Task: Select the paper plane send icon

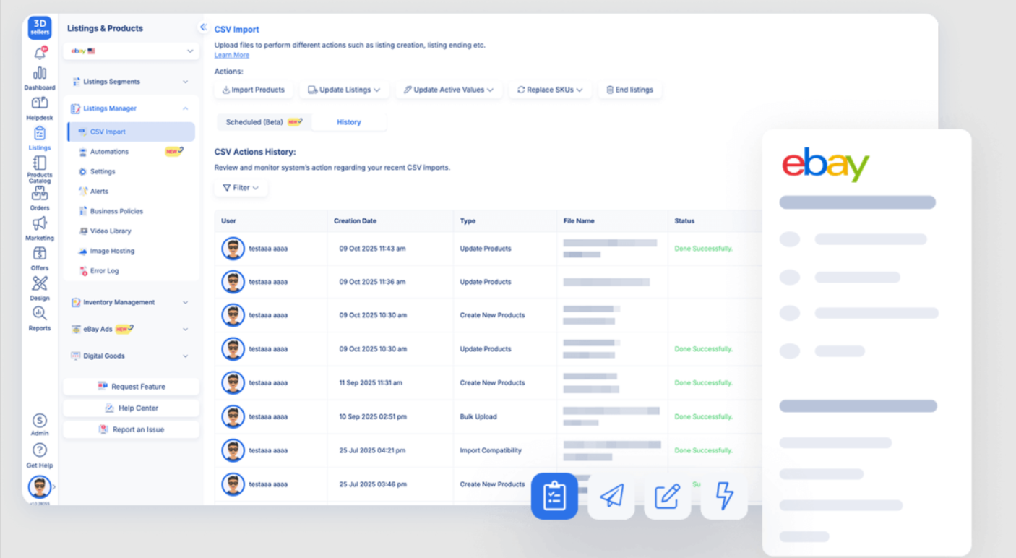Action: click(x=611, y=496)
